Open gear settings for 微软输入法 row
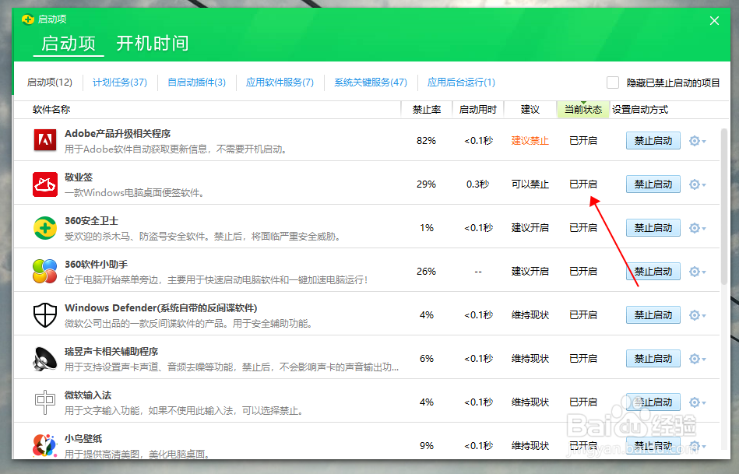Screen dimensions: 739x474 click(x=697, y=402)
